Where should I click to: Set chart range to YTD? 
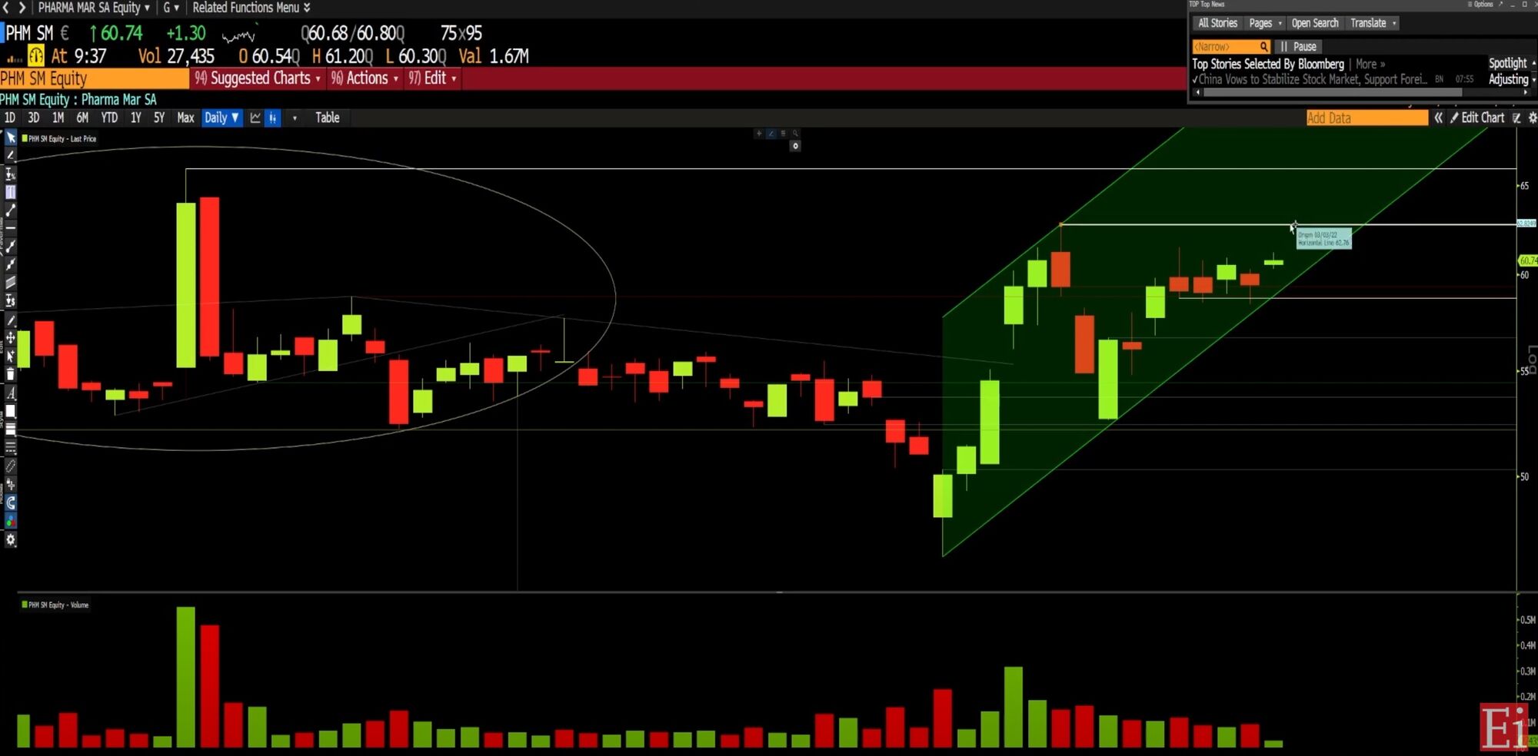(x=110, y=118)
